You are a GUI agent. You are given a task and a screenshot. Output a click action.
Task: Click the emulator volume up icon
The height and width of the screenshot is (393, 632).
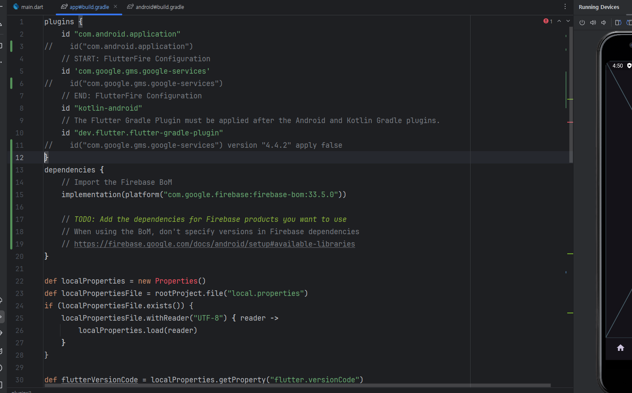coord(593,23)
